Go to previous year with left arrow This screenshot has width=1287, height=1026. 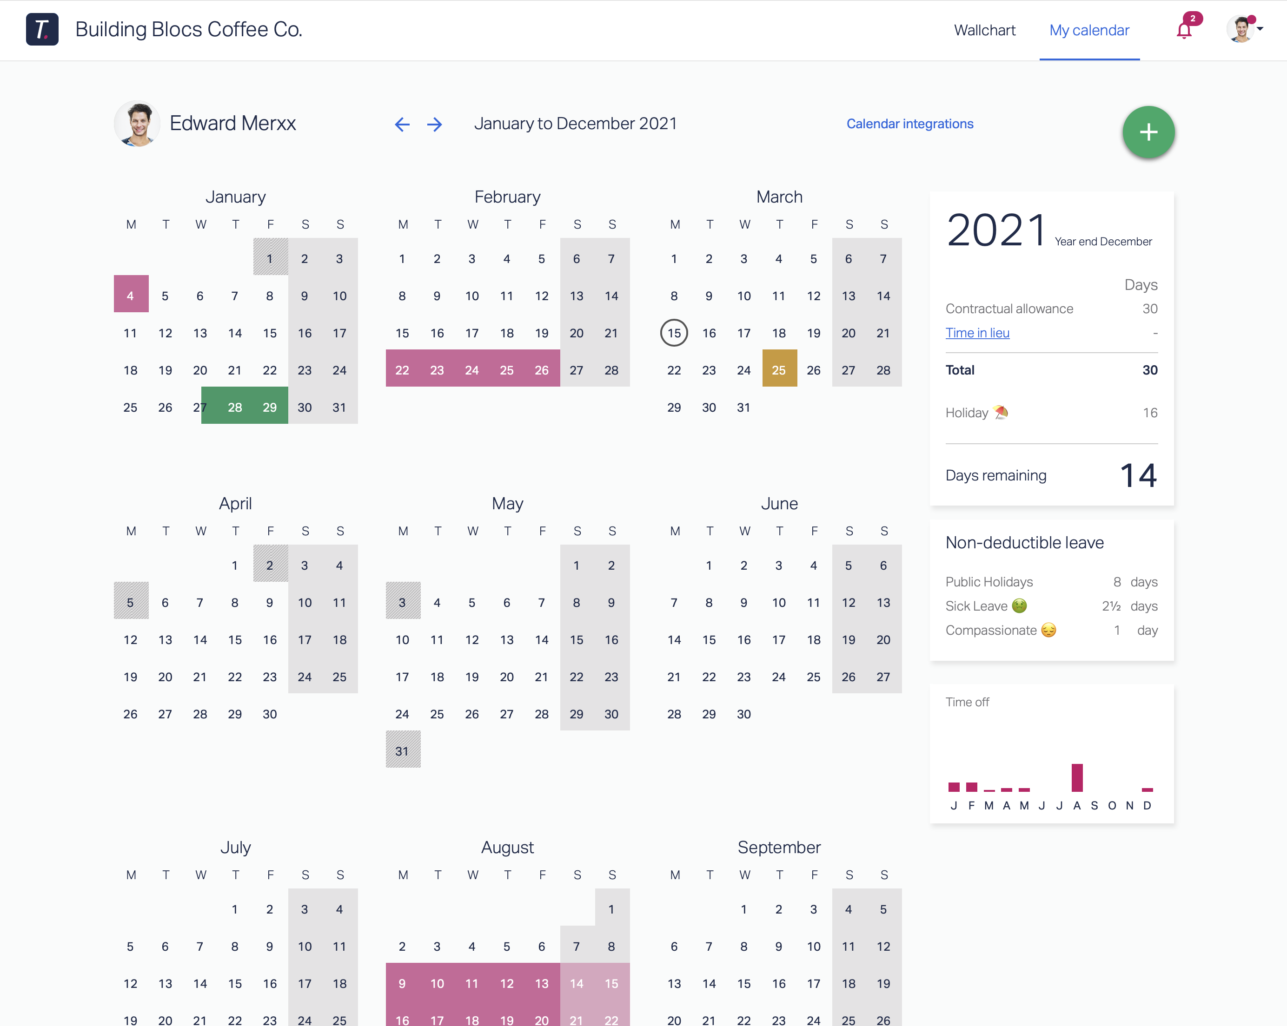402,124
